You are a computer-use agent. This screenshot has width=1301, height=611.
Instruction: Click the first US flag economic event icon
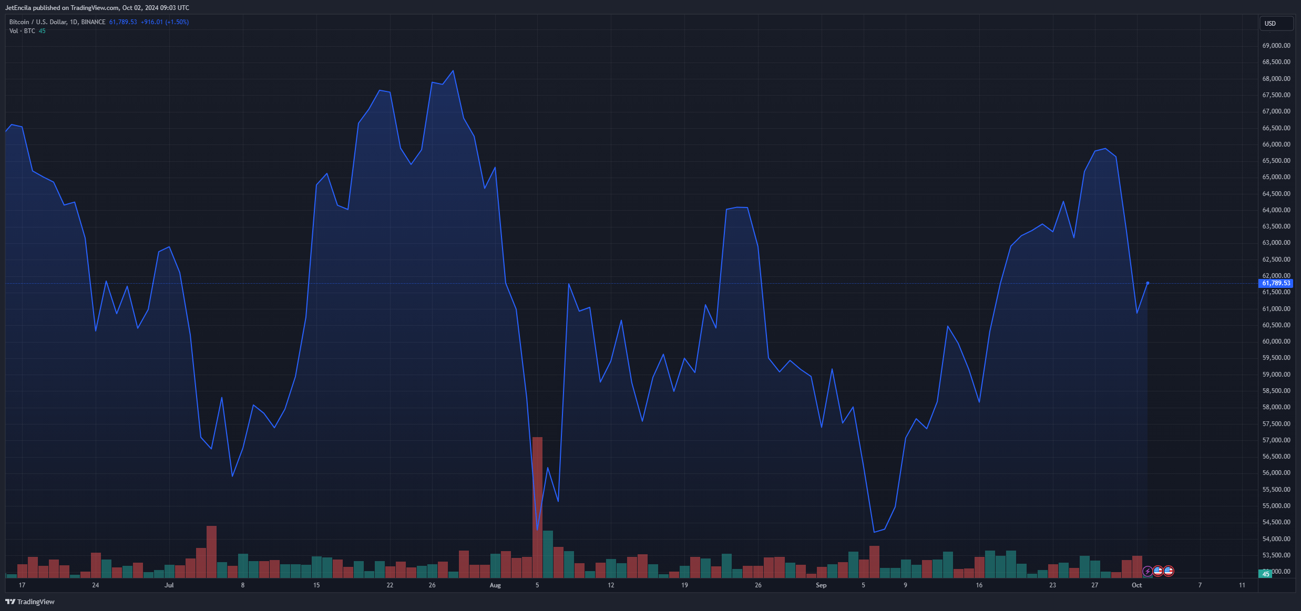pos(1158,571)
